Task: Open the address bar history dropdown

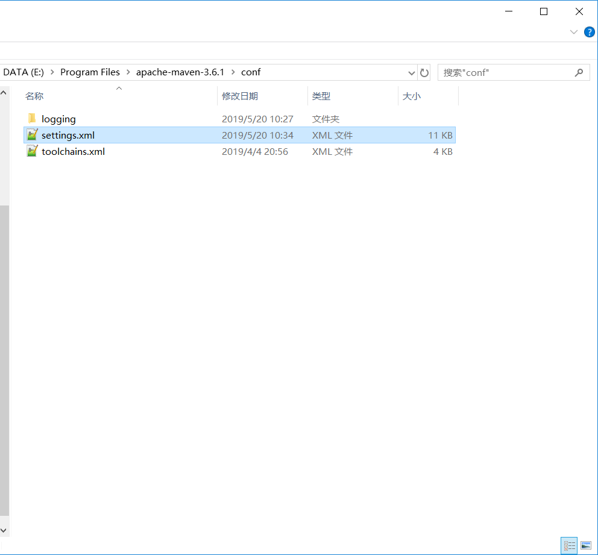Action: coord(411,72)
